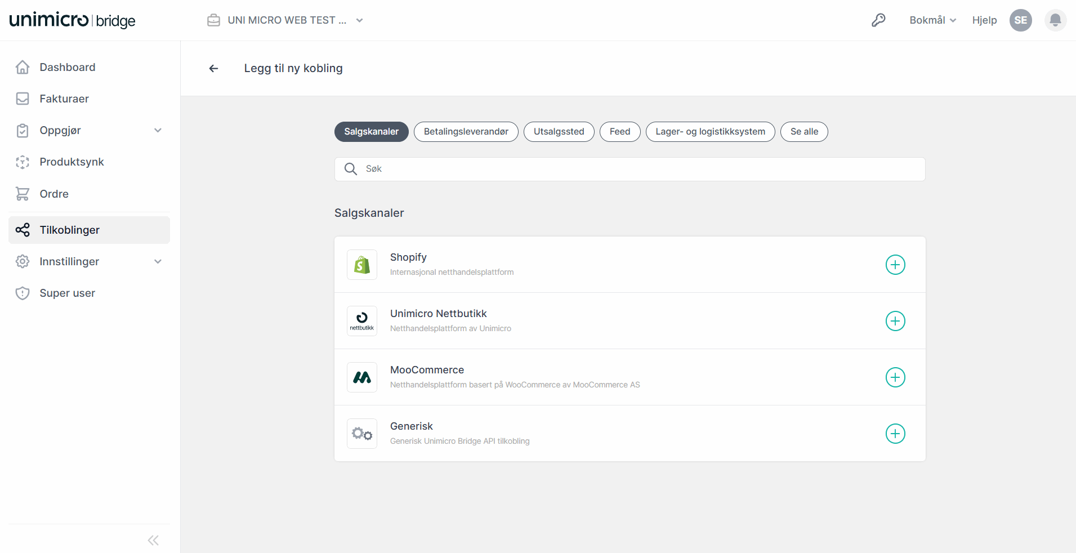
Task: Open Innstillinger via the gear icon
Action: point(23,261)
